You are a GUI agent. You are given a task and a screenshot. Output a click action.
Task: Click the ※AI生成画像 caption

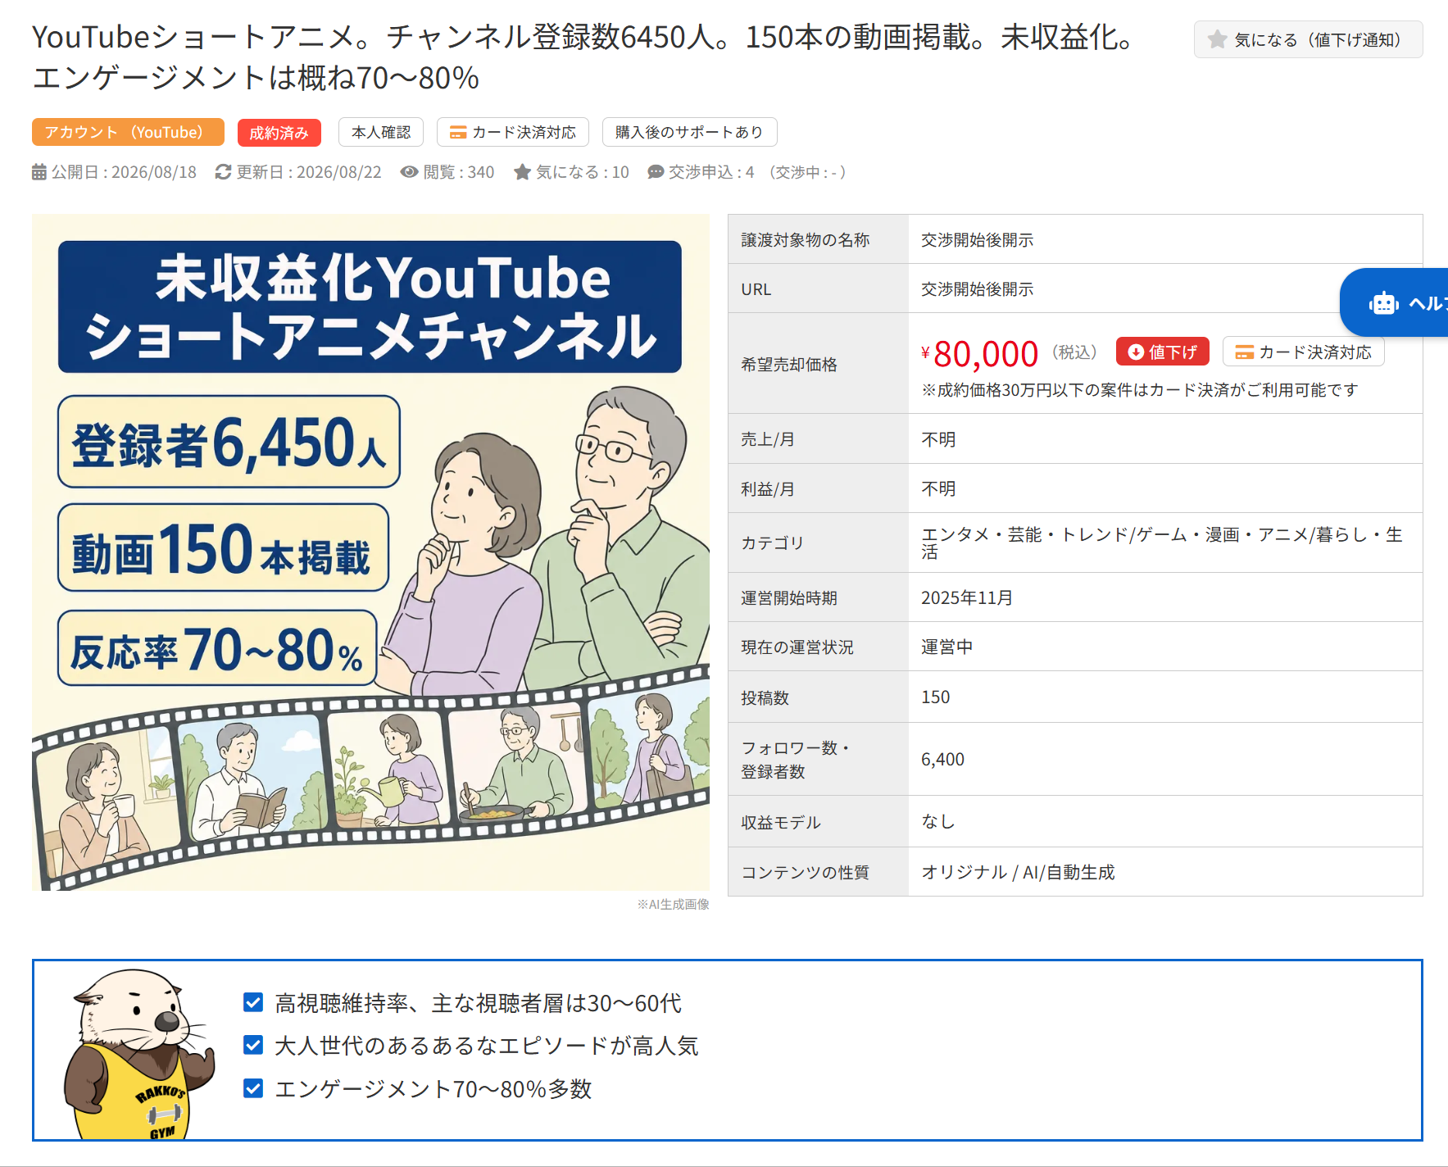point(673,904)
